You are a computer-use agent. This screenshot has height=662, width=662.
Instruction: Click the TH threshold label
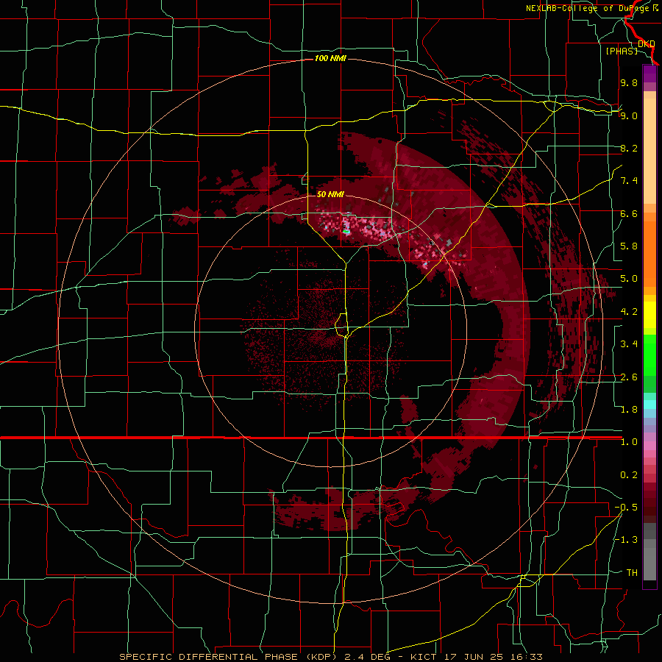pyautogui.click(x=632, y=573)
